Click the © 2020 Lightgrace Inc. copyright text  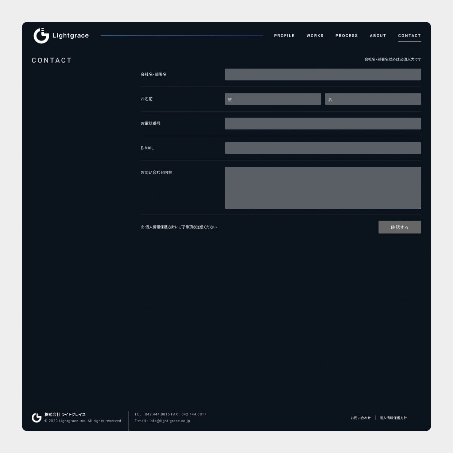tap(83, 421)
